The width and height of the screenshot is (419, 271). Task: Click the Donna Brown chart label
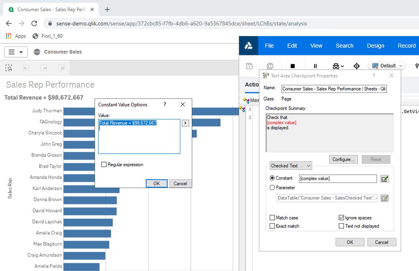click(47, 199)
